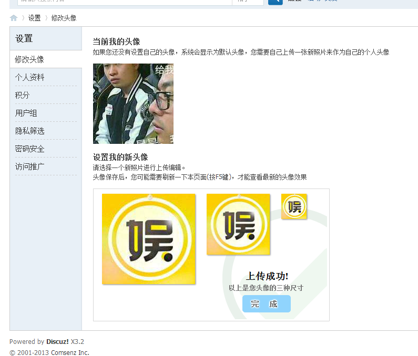Go to the forum home via house icon
The height and width of the screenshot is (356, 418).
tap(14, 18)
